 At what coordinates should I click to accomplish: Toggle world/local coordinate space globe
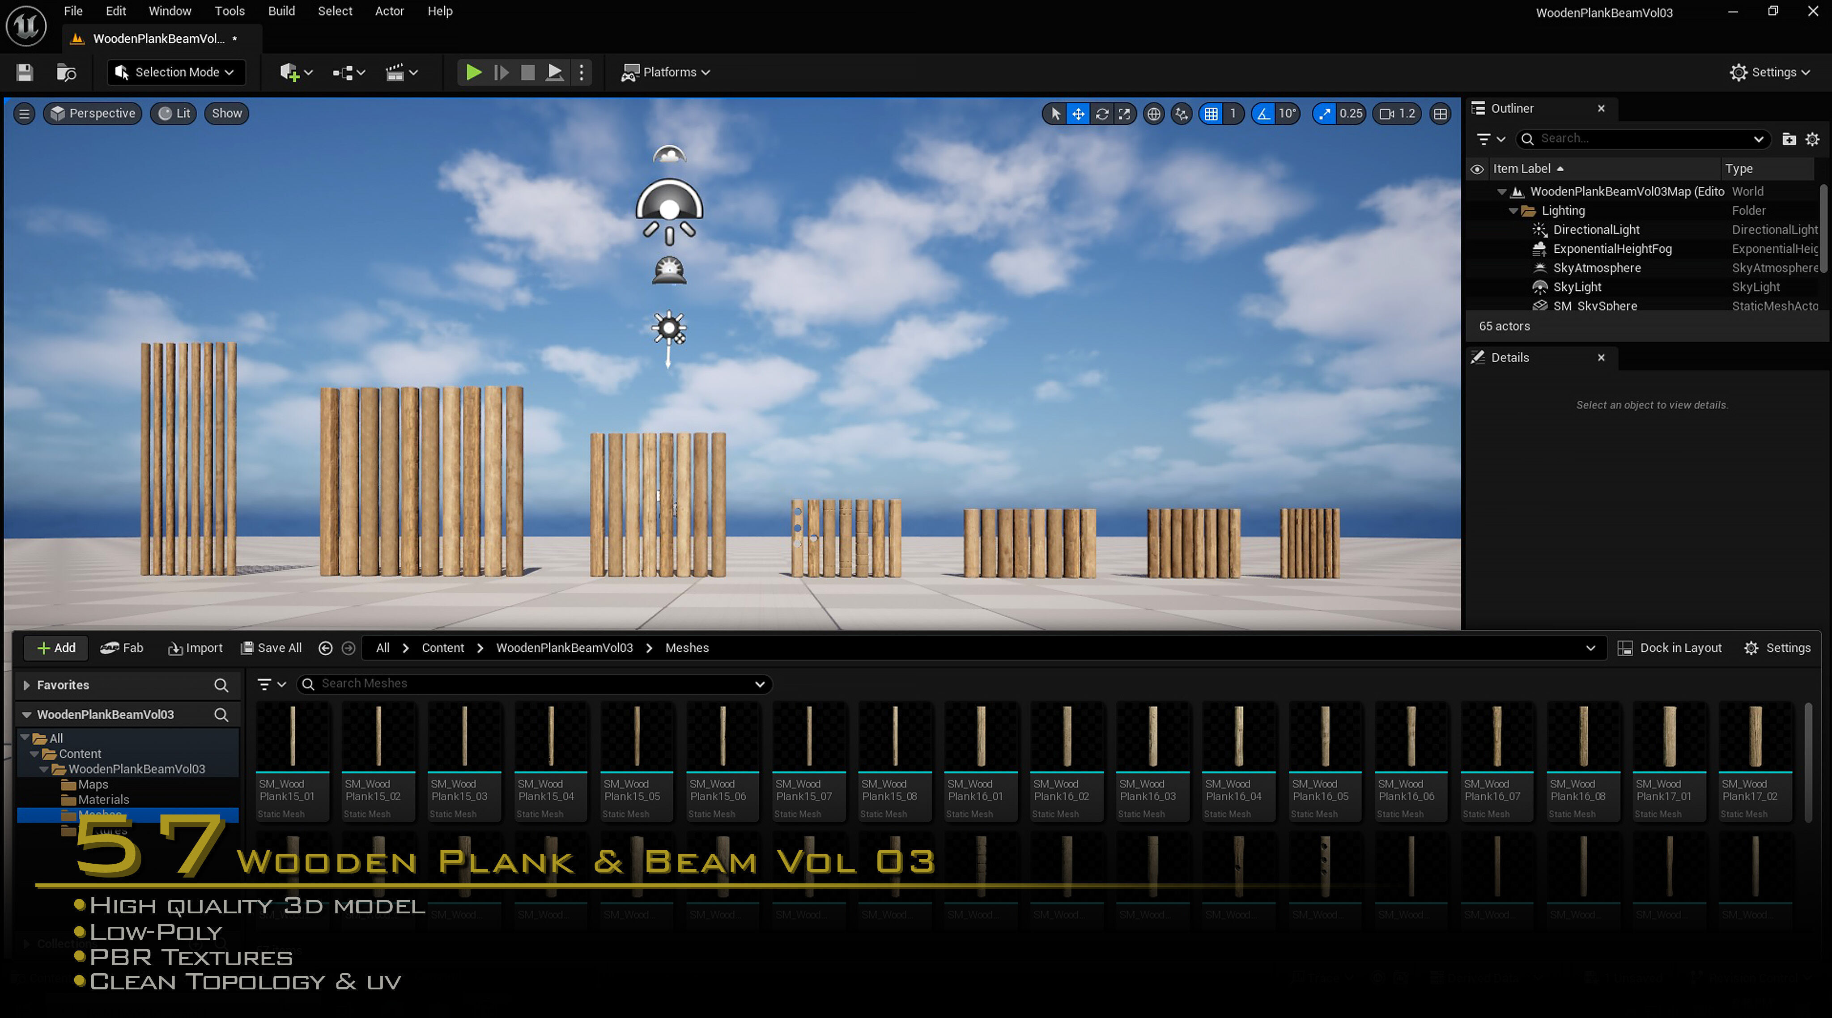(x=1153, y=113)
